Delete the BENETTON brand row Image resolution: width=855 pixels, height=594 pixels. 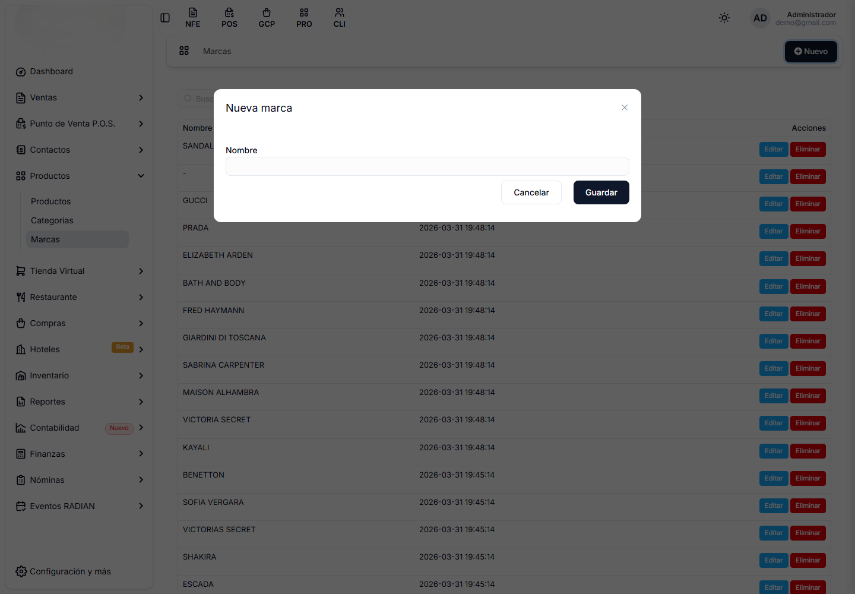pos(808,478)
